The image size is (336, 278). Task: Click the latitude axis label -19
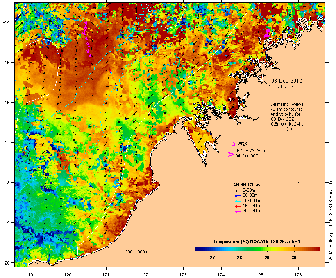[6, 223]
